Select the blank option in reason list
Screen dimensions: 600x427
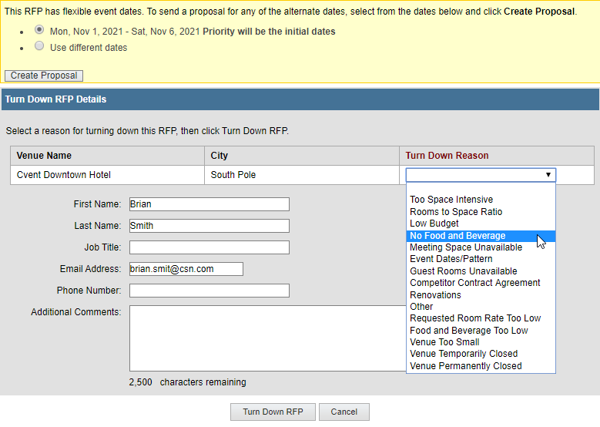[x=481, y=188]
